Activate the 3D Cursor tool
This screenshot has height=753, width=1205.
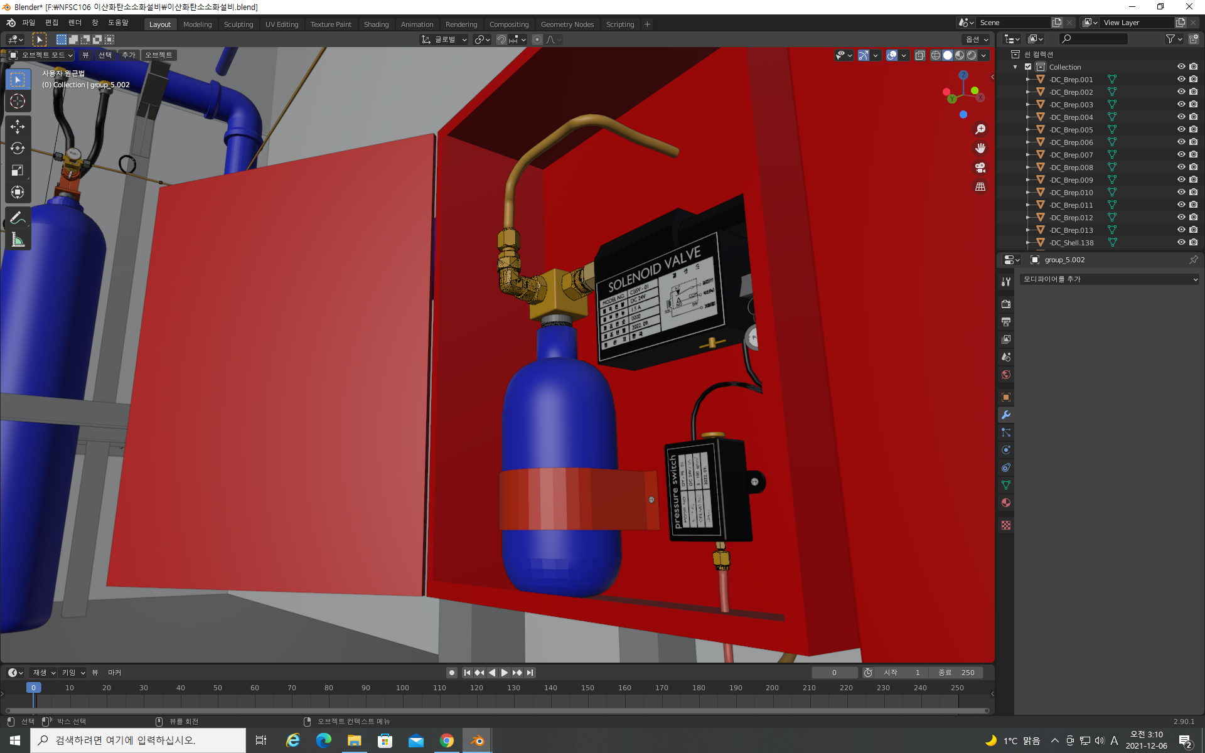tap(17, 101)
